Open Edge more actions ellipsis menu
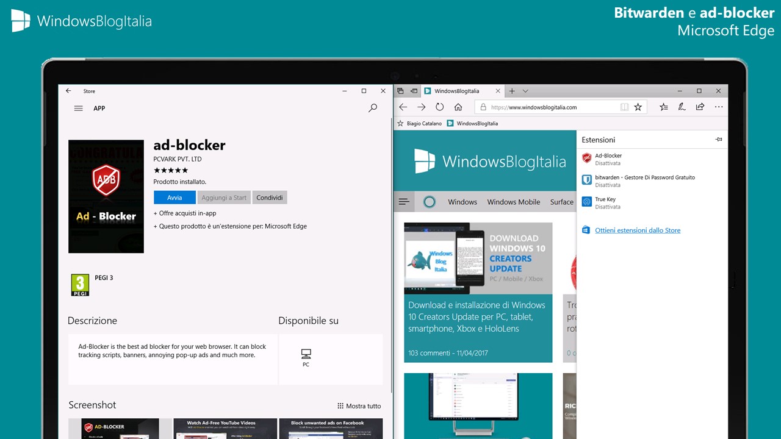The image size is (781, 439). coord(718,107)
